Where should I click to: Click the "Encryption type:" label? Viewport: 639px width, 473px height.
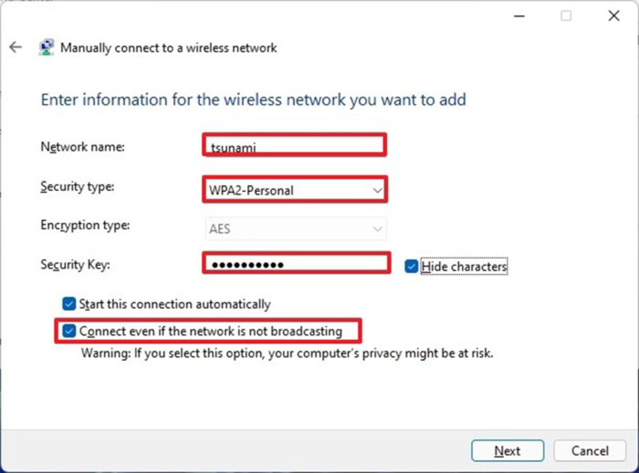pyautogui.click(x=85, y=225)
